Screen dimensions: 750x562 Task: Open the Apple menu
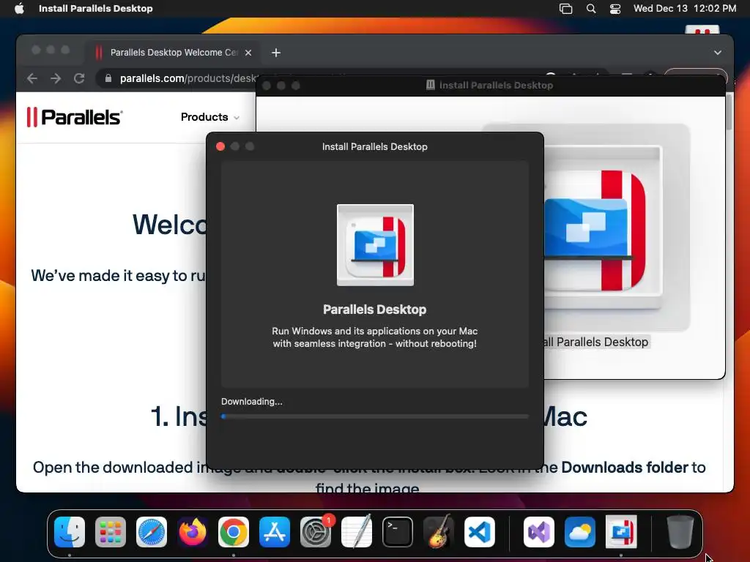pos(19,9)
